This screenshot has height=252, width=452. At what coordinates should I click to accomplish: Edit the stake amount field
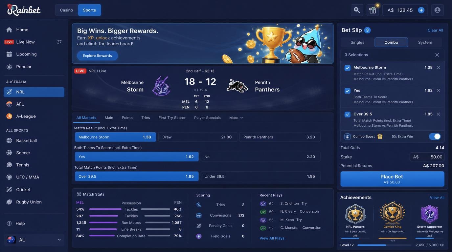[427, 157]
